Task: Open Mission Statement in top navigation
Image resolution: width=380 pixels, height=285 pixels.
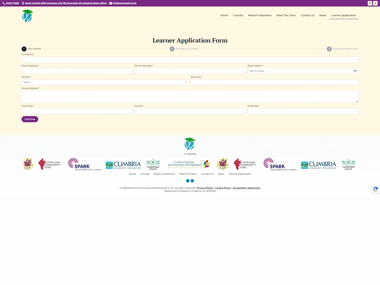Action: (x=260, y=15)
